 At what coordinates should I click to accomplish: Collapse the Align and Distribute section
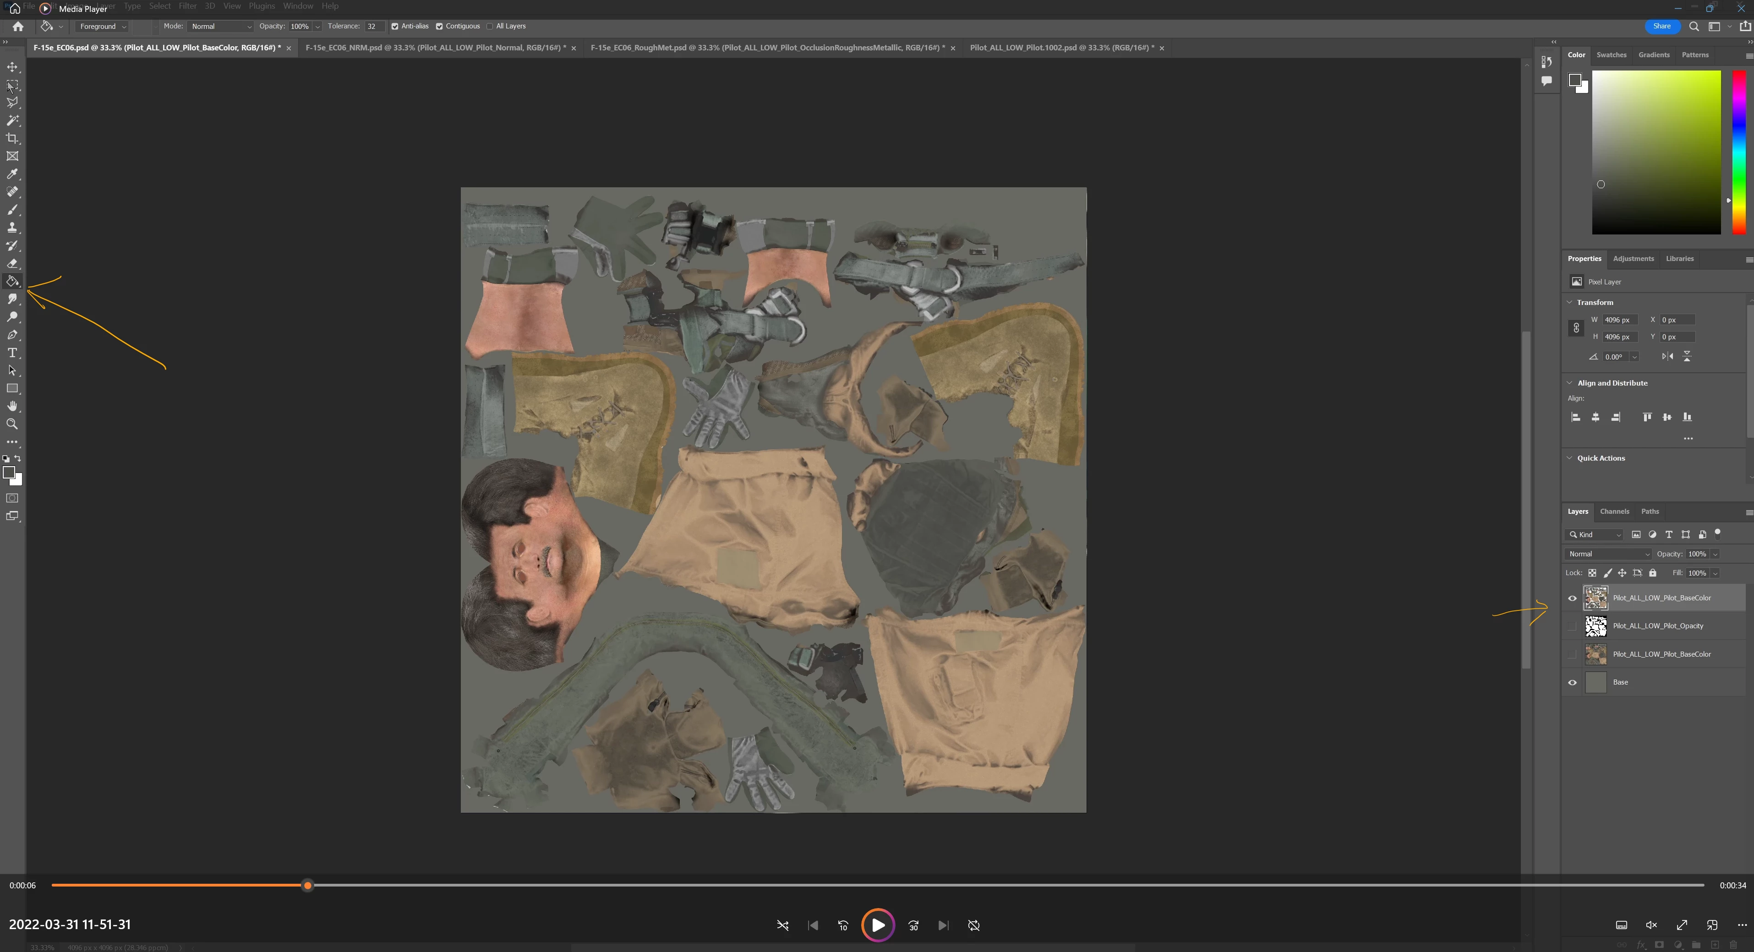pos(1569,383)
